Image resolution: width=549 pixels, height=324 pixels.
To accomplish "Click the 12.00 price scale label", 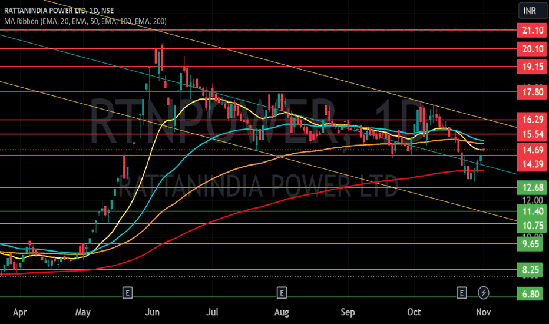I will 533,200.
